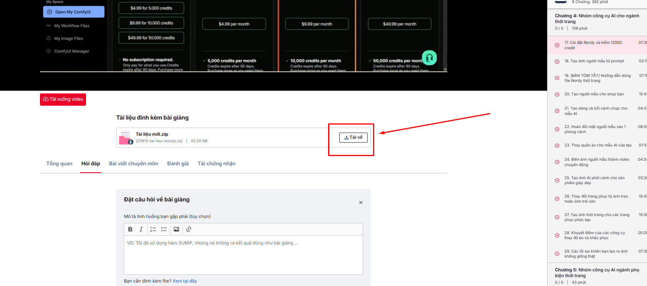
Task: Click the video pricing panel scrollbar arrow
Action: tap(445, 70)
